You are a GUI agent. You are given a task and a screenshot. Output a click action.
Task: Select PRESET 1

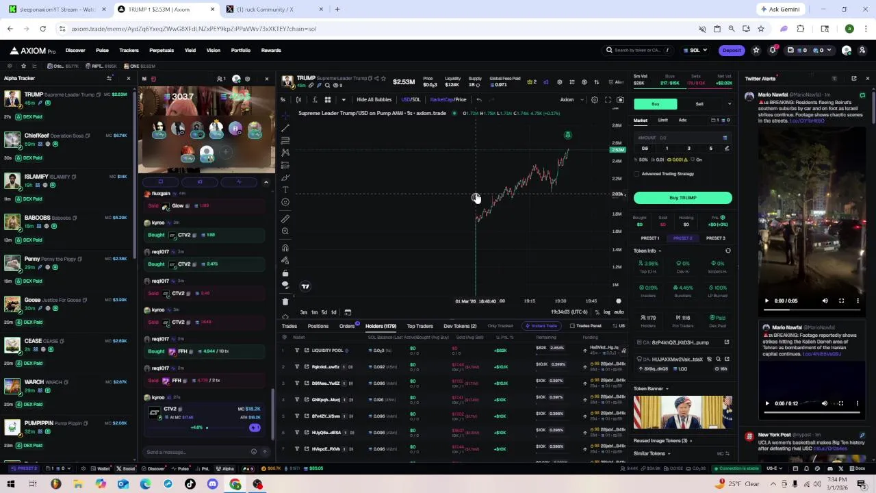(x=650, y=238)
